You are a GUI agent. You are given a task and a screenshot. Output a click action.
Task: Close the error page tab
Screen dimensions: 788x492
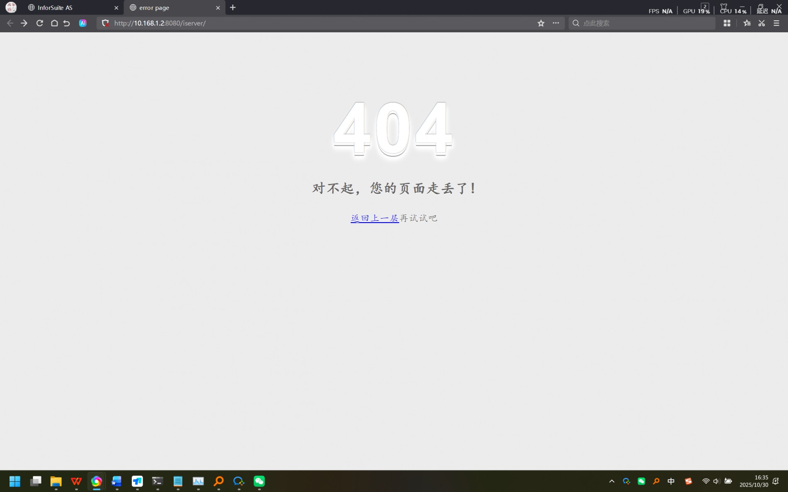pyautogui.click(x=218, y=7)
